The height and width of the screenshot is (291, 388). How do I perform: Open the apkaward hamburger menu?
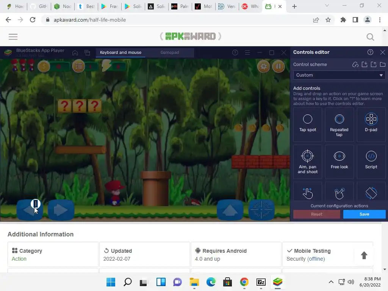pyautogui.click(x=13, y=37)
